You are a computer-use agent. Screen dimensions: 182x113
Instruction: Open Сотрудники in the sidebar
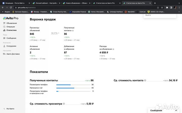tap(10, 46)
